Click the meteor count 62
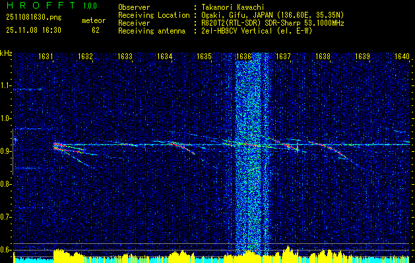Viewport: 415px width, 263px height. [x=96, y=30]
